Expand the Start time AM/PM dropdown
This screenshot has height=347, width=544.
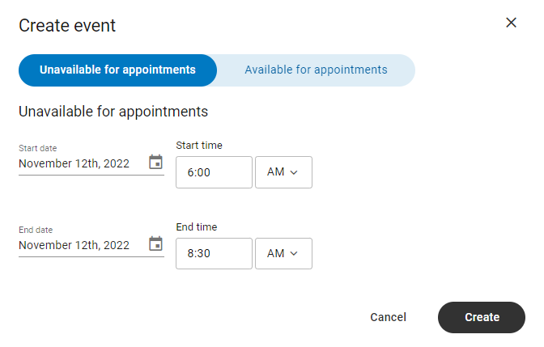click(283, 172)
